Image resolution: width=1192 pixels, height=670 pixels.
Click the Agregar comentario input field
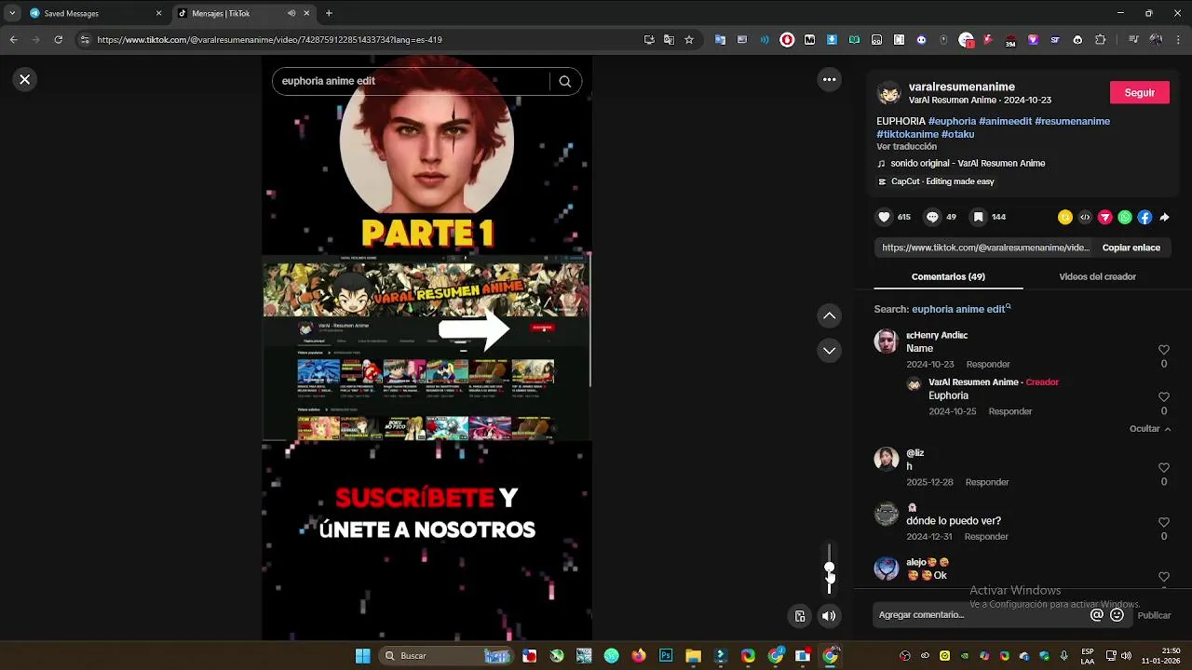(1001, 615)
